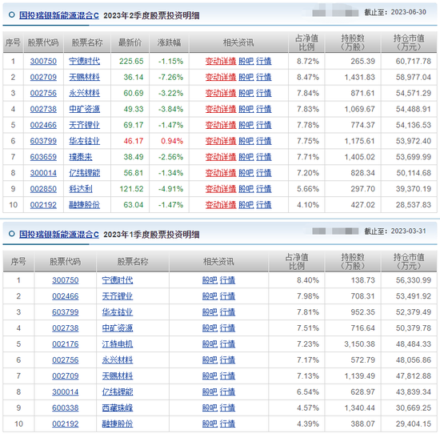Open stock code 002176 link
The height and width of the screenshot is (438, 440).
(x=66, y=344)
